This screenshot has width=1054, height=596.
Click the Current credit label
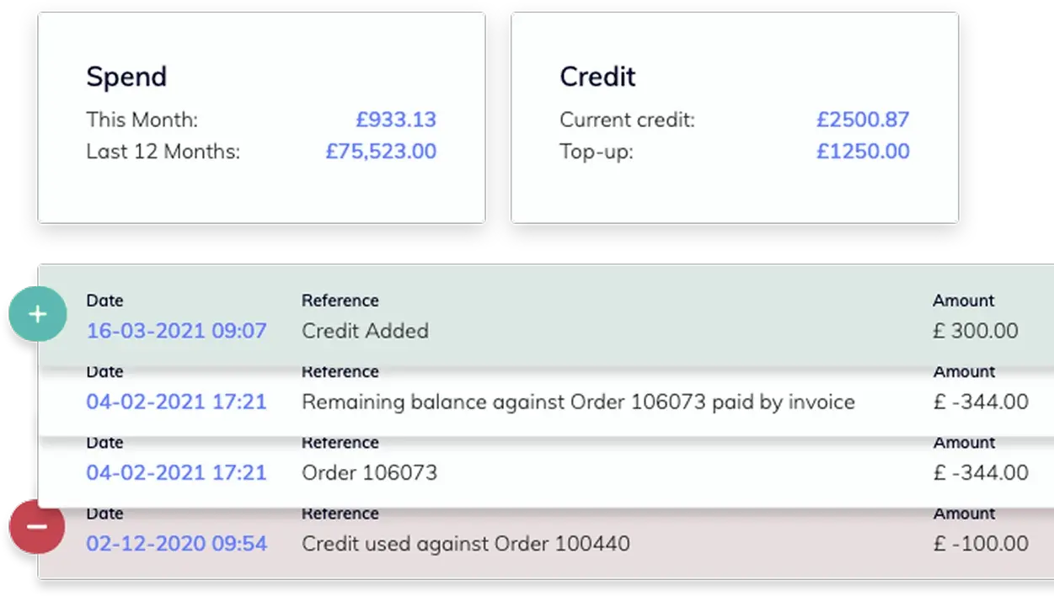tap(627, 120)
